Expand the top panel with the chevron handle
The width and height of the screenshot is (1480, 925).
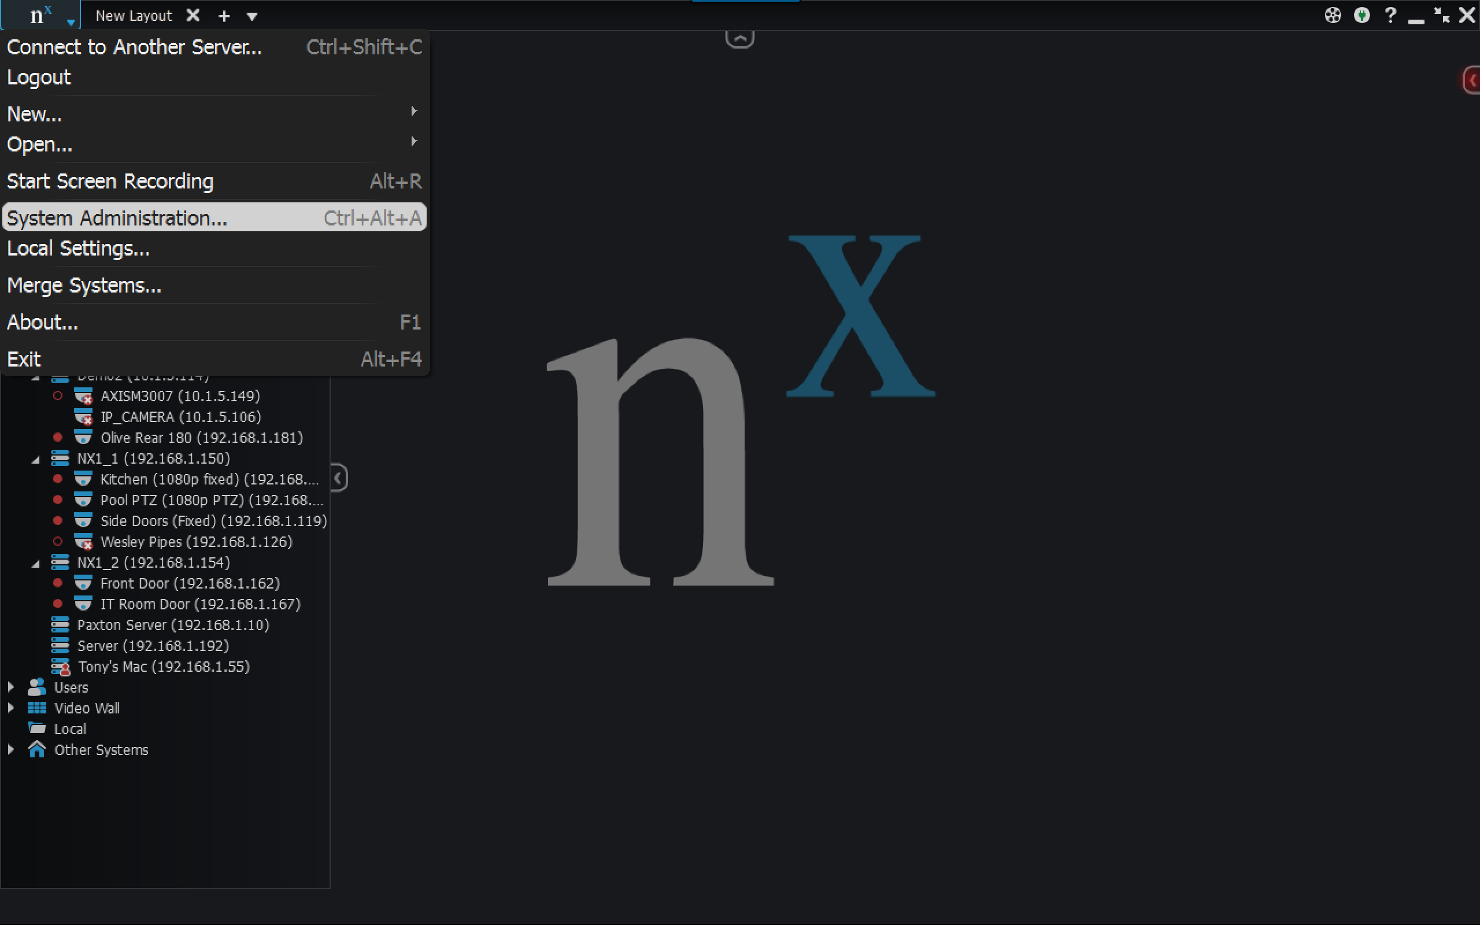pyautogui.click(x=739, y=39)
